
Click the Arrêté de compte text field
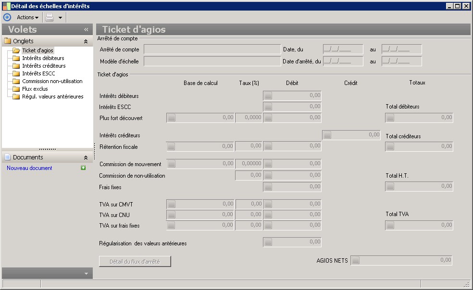pos(212,49)
